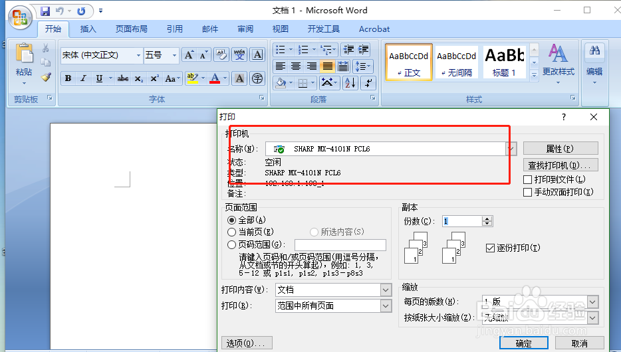Open 打印 range dropdown 范围中所有页面

(x=386, y=306)
